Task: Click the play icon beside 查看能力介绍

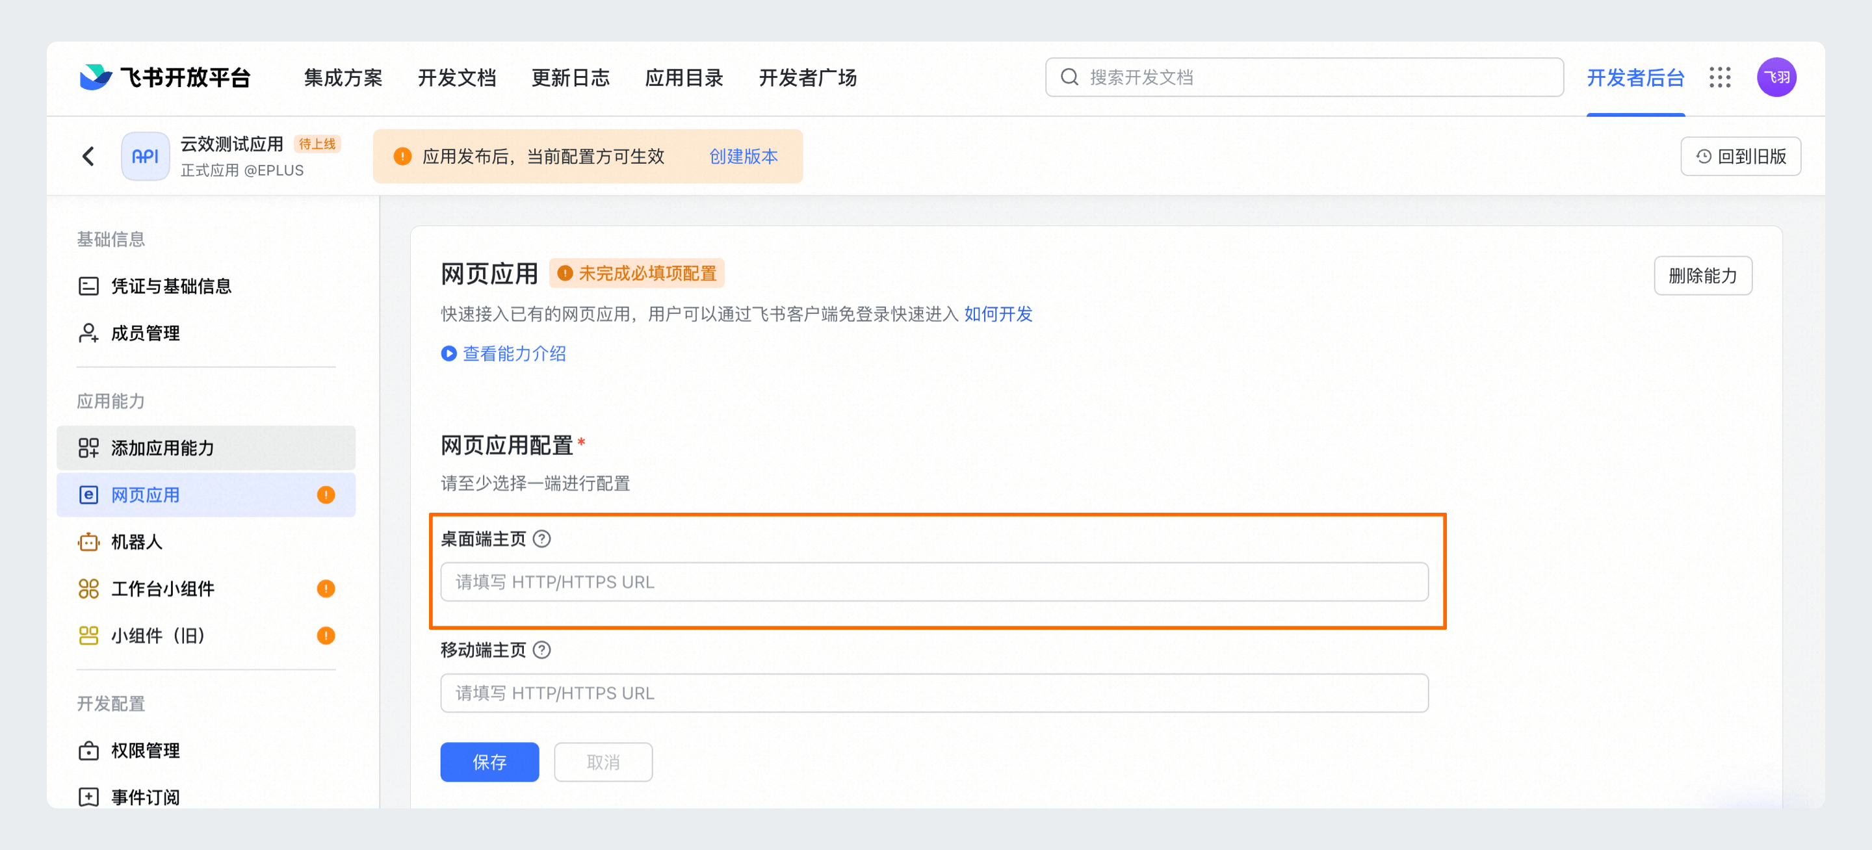Action: click(x=449, y=354)
